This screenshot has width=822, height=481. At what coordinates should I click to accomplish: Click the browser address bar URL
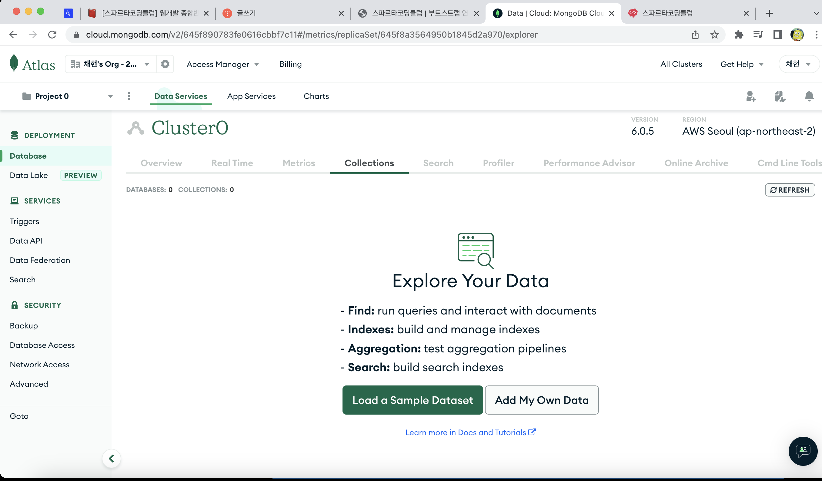click(x=312, y=35)
